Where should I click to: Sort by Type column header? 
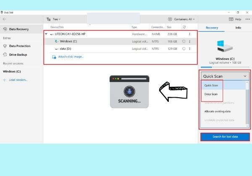click(x=134, y=27)
